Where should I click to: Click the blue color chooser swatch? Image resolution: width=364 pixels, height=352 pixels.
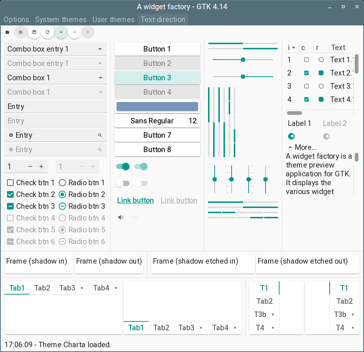[x=157, y=106]
